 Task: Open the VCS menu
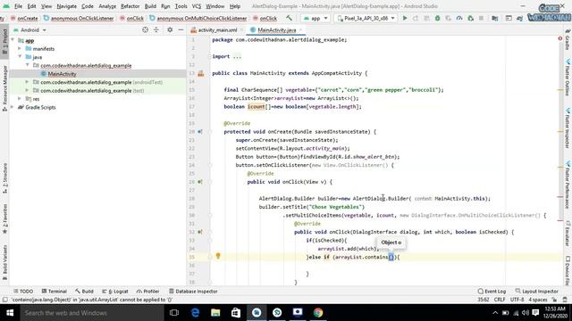pyautogui.click(x=197, y=6)
